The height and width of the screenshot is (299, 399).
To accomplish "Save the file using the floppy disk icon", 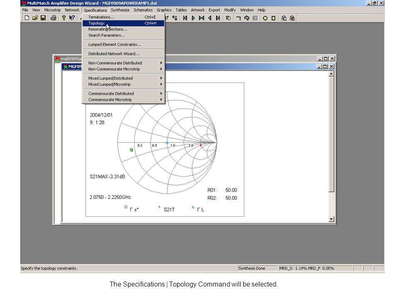I will (43, 18).
